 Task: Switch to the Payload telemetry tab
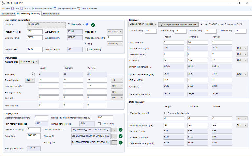tap(51, 14)
